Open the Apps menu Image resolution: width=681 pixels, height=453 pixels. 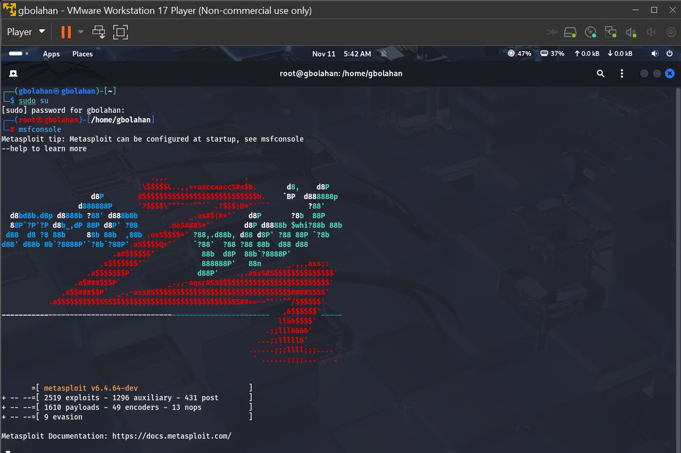[x=51, y=54]
